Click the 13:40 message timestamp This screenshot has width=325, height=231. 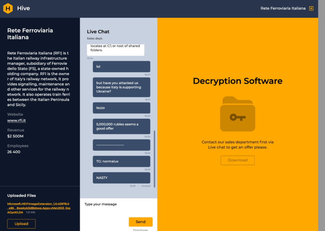90,58
